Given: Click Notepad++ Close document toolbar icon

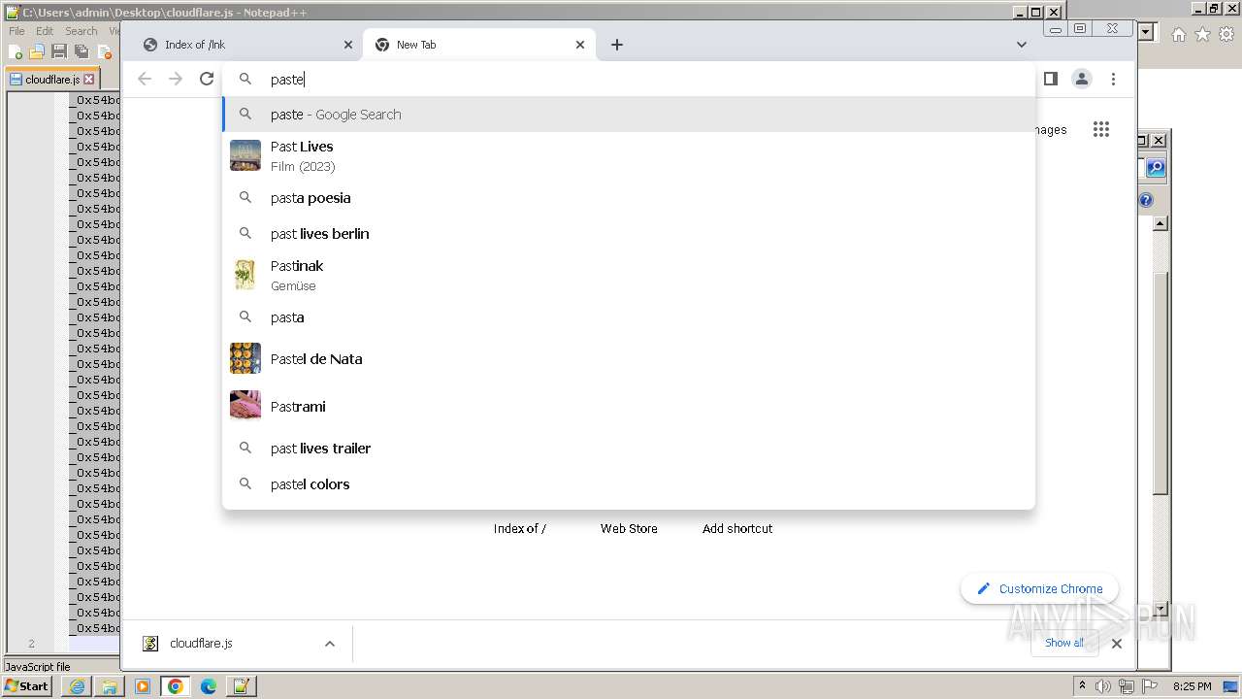Looking at the screenshot, I should click(x=104, y=51).
